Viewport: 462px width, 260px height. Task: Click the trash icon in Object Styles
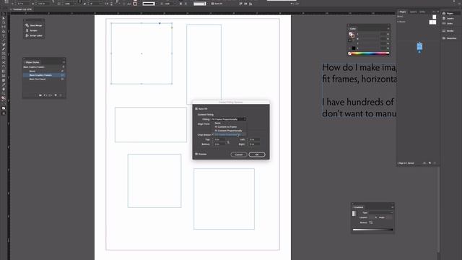click(x=61, y=95)
